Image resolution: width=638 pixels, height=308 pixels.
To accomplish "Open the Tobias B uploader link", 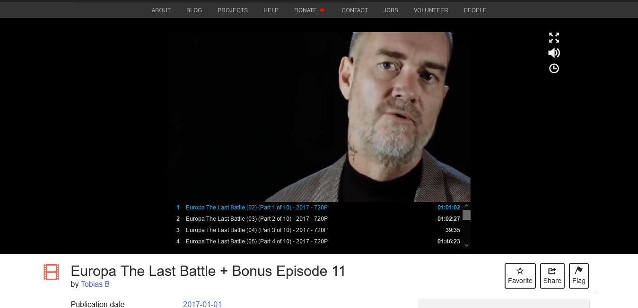I will 95,284.
